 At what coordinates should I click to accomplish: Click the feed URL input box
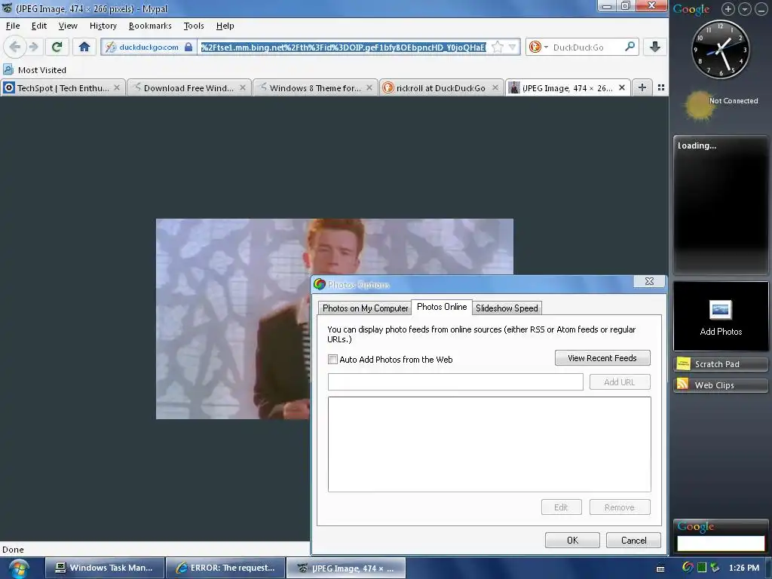455,381
